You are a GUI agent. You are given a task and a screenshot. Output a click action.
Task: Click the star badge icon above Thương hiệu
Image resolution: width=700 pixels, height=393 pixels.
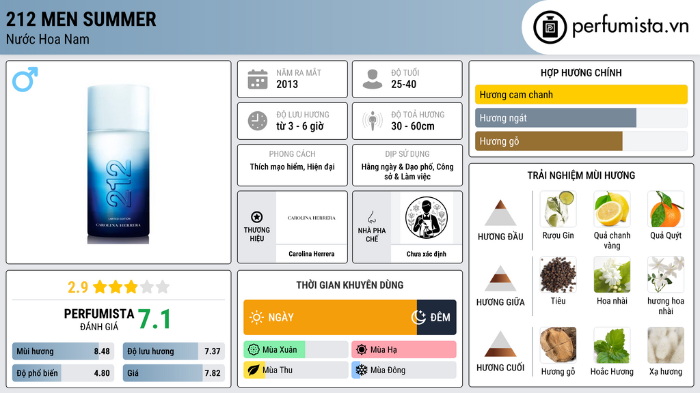(x=257, y=217)
